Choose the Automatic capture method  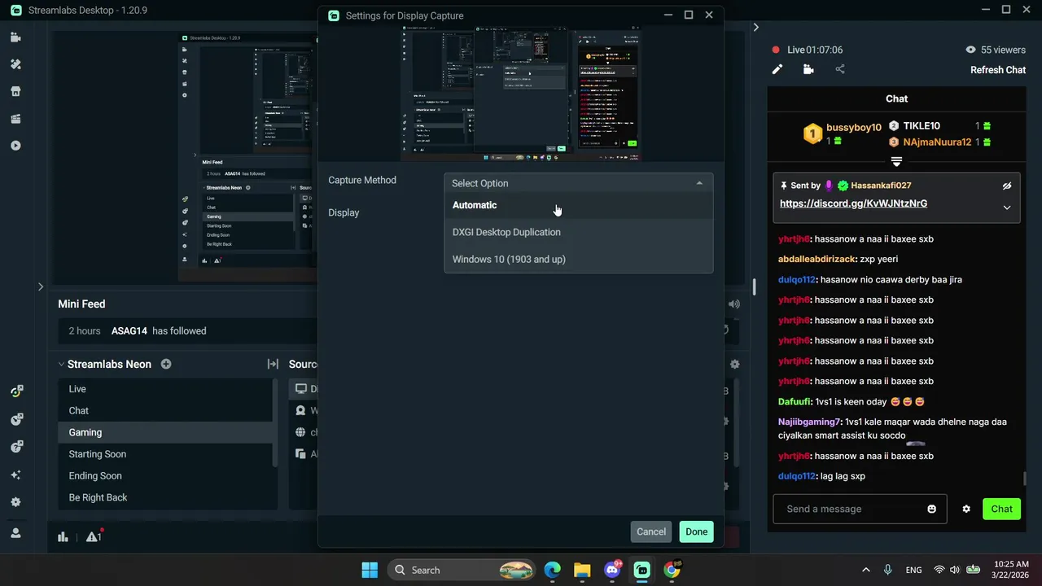point(578,205)
